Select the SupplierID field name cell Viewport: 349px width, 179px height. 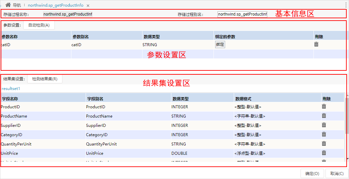click(x=43, y=126)
